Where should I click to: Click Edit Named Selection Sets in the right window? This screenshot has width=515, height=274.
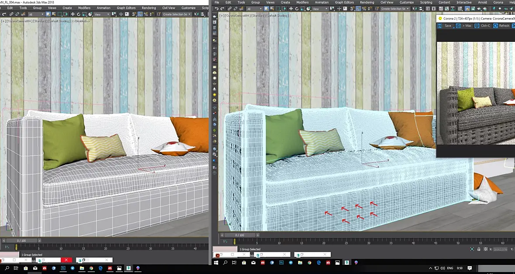377,9
